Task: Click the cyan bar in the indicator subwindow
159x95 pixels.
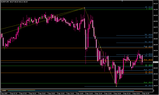Action: [x=71, y=91]
